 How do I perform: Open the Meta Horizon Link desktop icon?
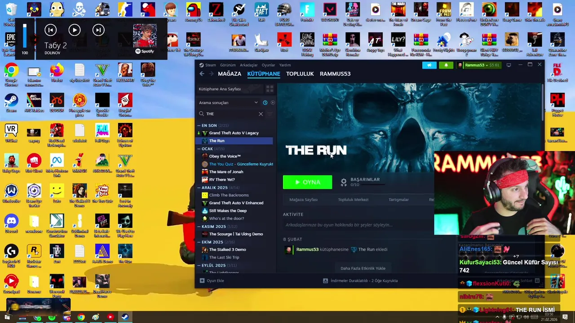coord(57,166)
